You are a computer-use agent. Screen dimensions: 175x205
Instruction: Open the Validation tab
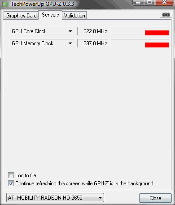74,16
